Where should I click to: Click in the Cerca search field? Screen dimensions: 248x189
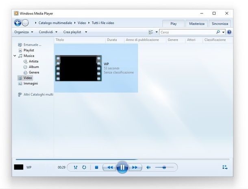point(187,32)
